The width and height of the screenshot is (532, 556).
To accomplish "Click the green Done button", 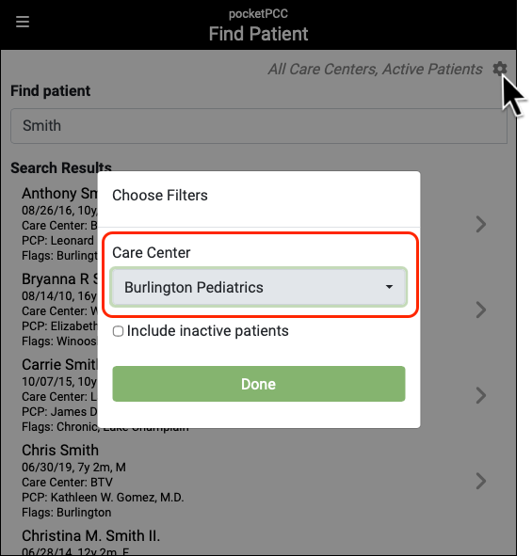I will [259, 384].
